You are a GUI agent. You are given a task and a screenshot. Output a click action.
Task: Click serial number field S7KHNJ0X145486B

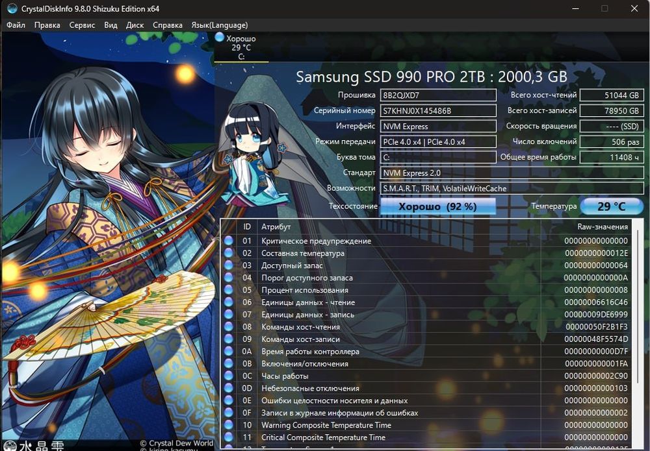coord(438,110)
